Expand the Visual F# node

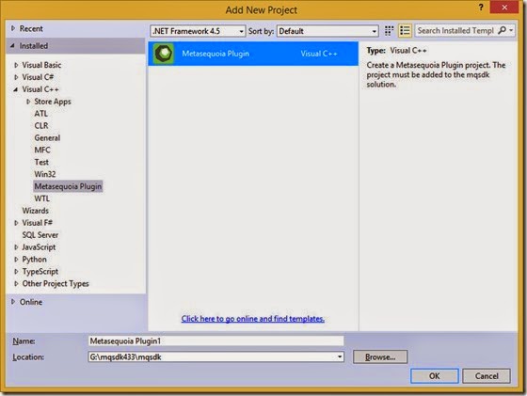click(16, 223)
